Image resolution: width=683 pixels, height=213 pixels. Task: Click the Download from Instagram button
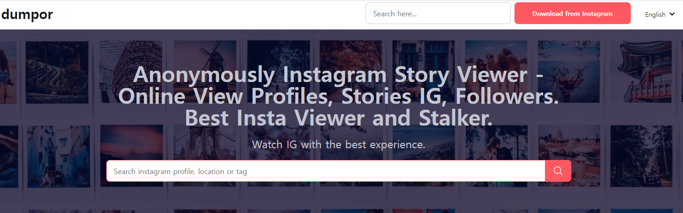click(572, 13)
